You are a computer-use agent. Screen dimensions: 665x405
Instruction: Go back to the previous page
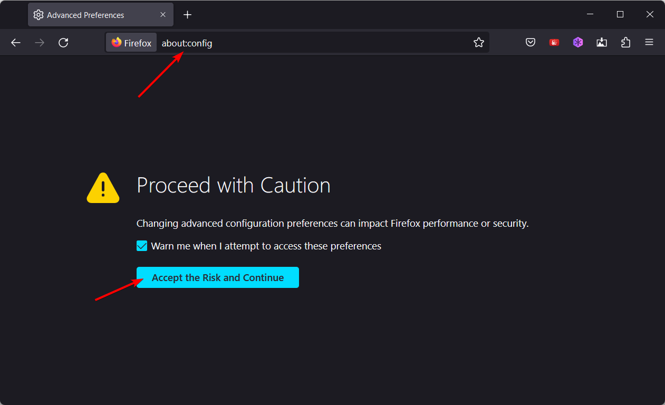pyautogui.click(x=16, y=43)
